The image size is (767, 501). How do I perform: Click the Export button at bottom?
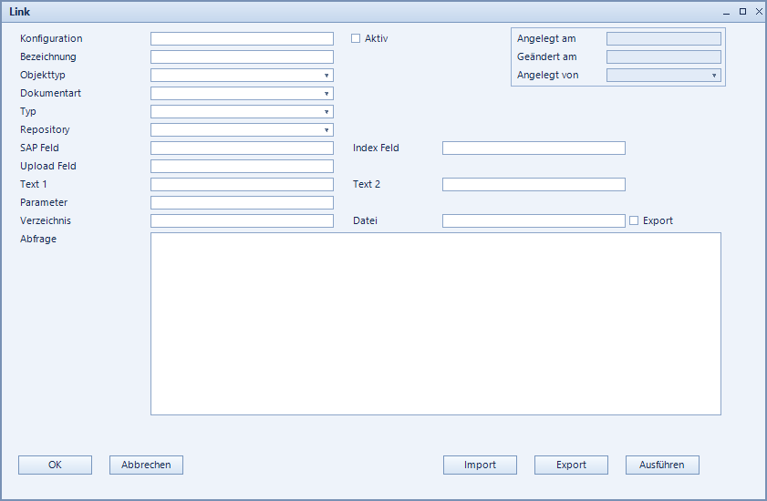571,465
